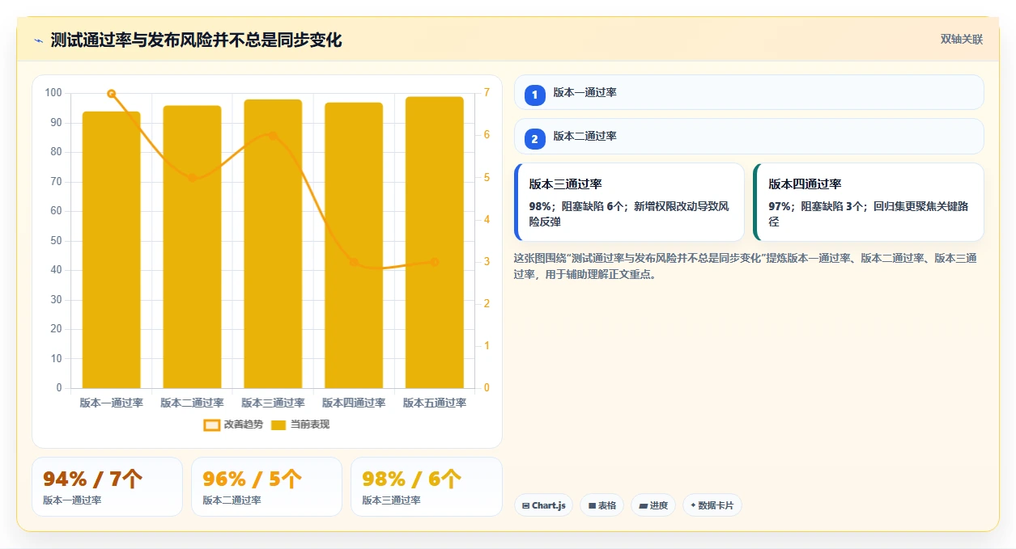Click the 94% / 7个 stat card
Viewport: 1016px width, 549px height.
click(107, 487)
